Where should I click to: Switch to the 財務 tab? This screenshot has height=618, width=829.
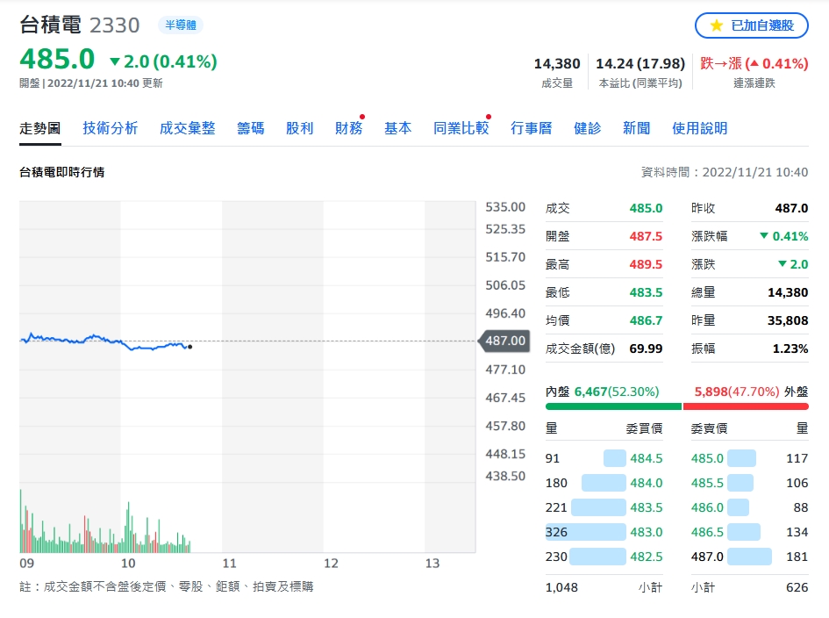click(348, 128)
